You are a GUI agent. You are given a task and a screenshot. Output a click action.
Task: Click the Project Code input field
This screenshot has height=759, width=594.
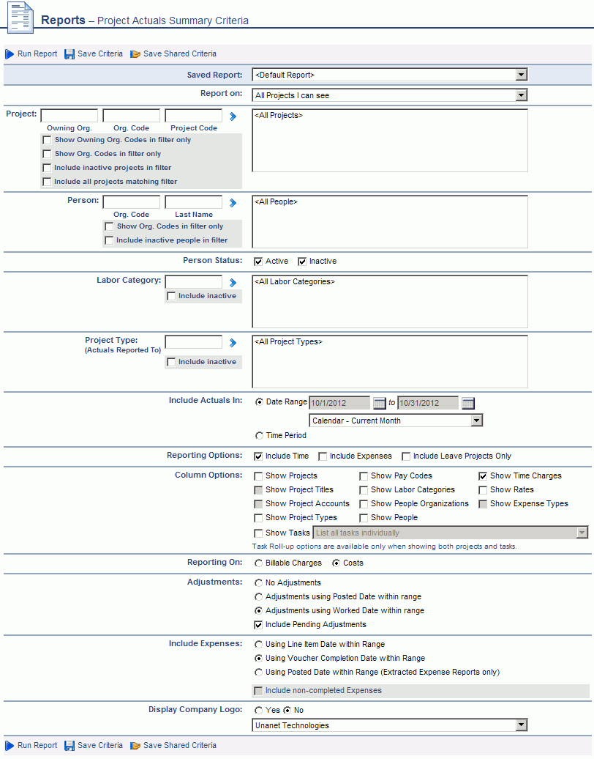click(x=193, y=116)
